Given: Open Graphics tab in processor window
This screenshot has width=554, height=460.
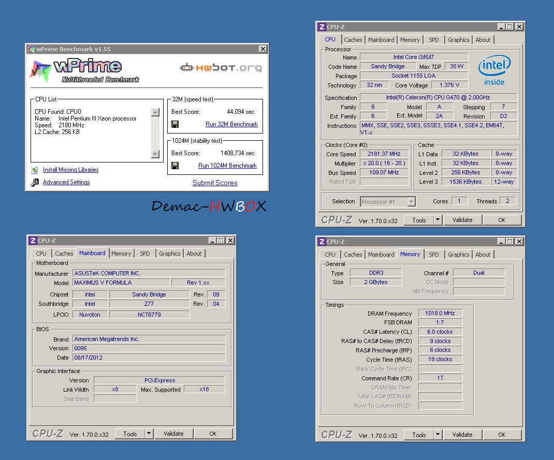Looking at the screenshot, I should click(458, 40).
